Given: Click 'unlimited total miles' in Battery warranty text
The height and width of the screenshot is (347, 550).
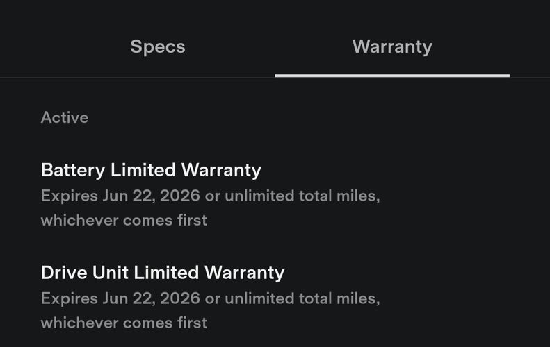Looking at the screenshot, I should pyautogui.click(x=301, y=196).
